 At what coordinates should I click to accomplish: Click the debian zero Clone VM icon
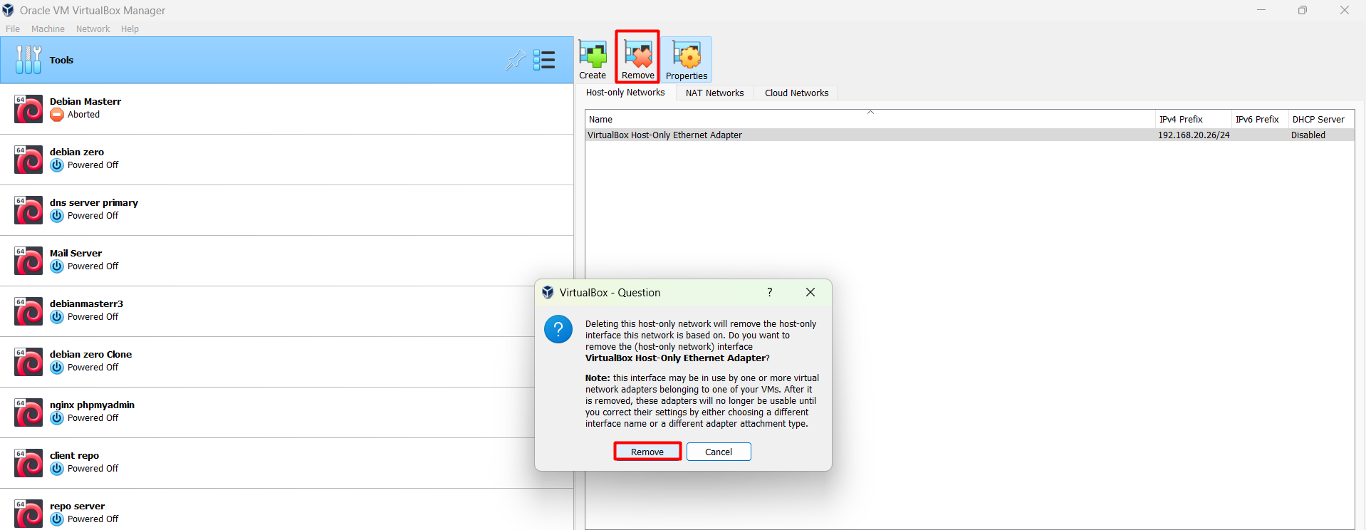click(28, 362)
